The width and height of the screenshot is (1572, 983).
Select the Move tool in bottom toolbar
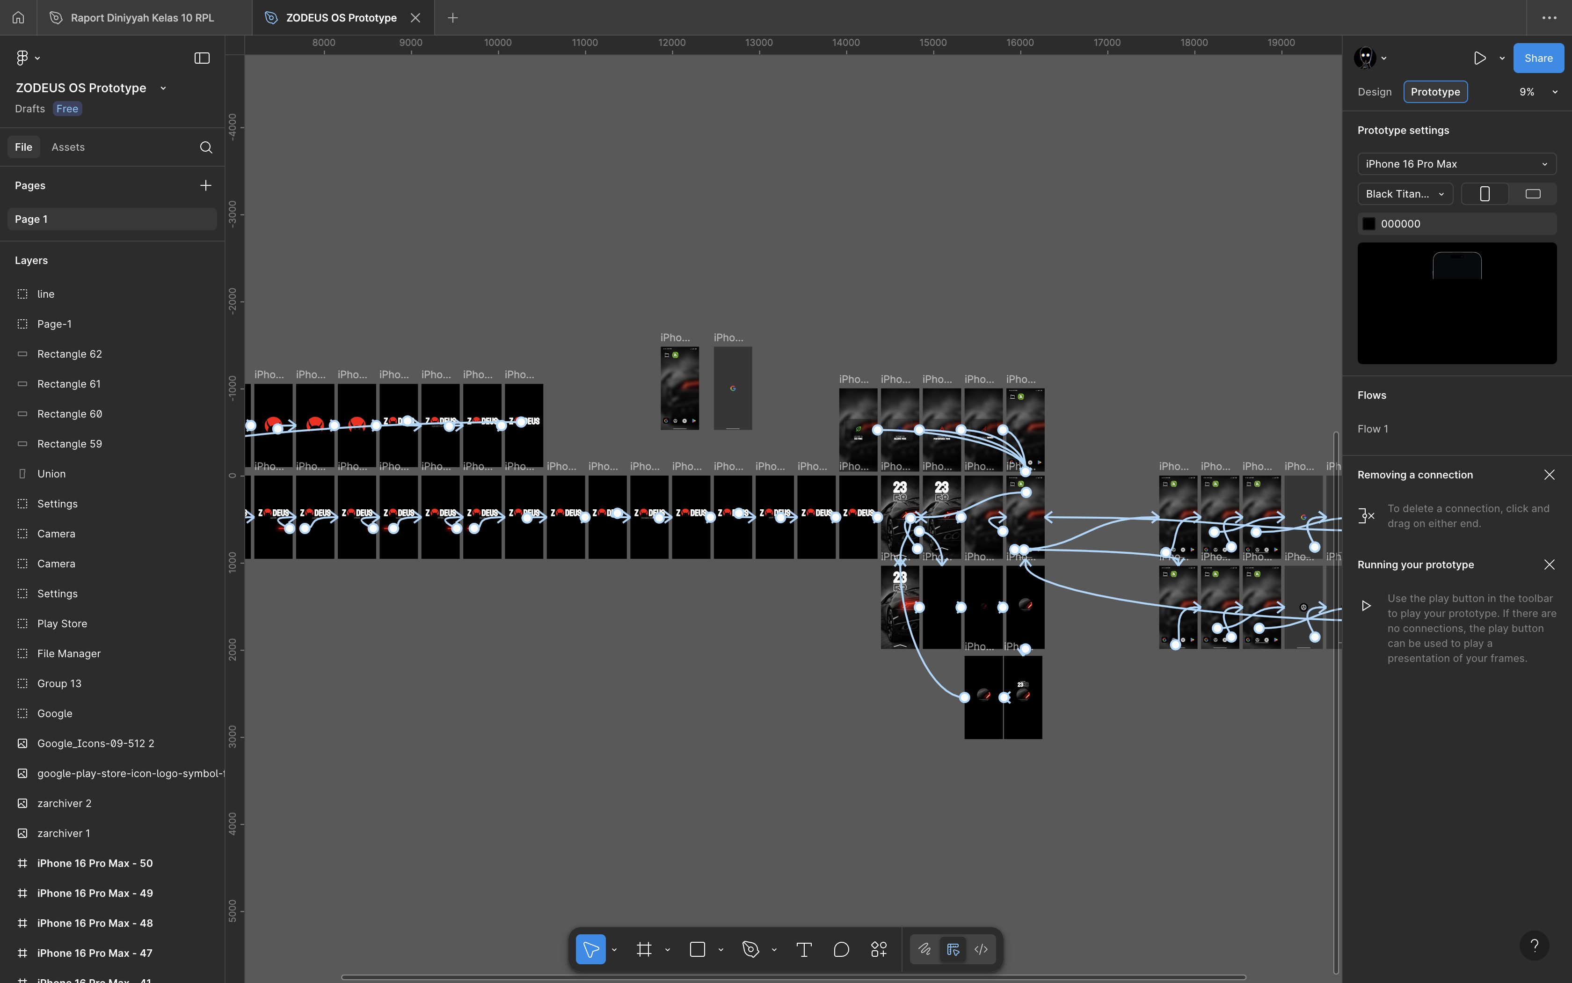(590, 949)
